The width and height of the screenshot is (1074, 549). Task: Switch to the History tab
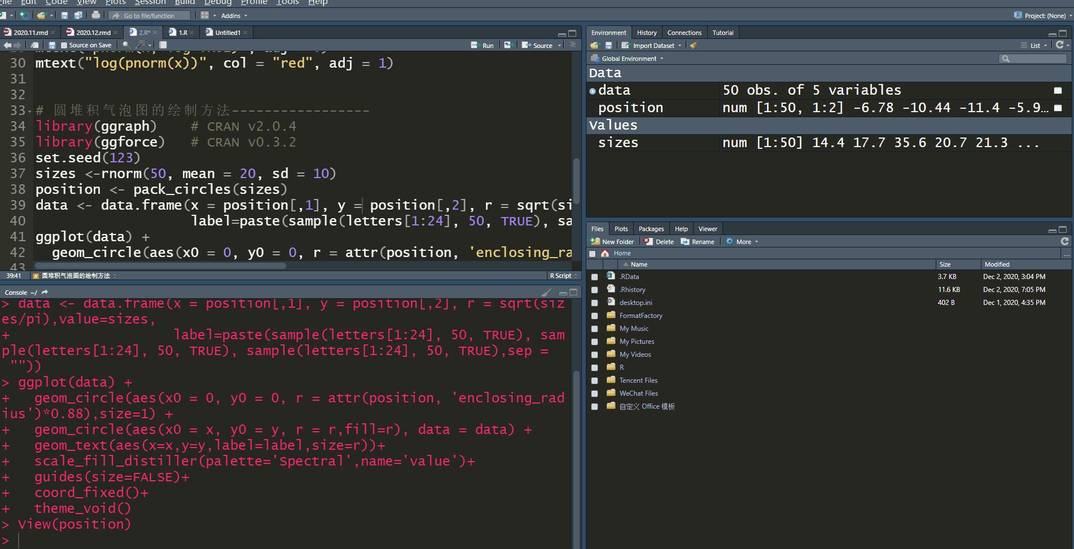646,32
